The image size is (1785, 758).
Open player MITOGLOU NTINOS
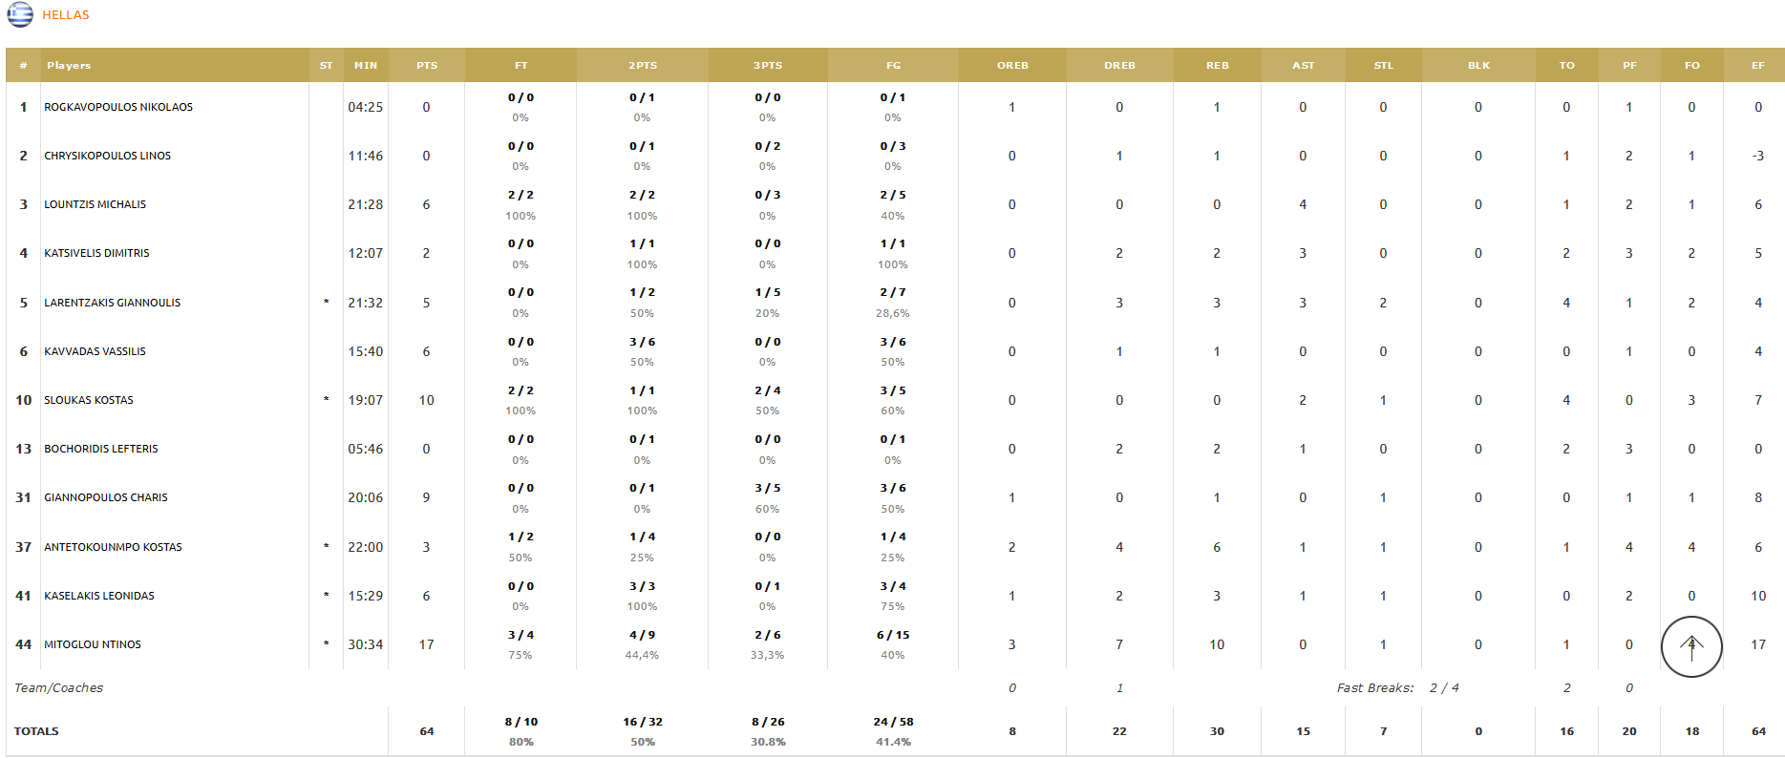[x=93, y=644]
